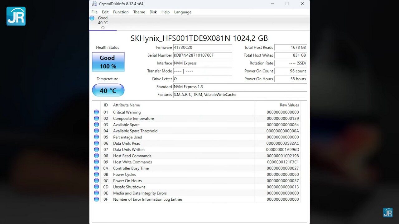The width and height of the screenshot is (399, 224).
Task: Click the status icon beside Critical Warning
Action: pos(96,112)
